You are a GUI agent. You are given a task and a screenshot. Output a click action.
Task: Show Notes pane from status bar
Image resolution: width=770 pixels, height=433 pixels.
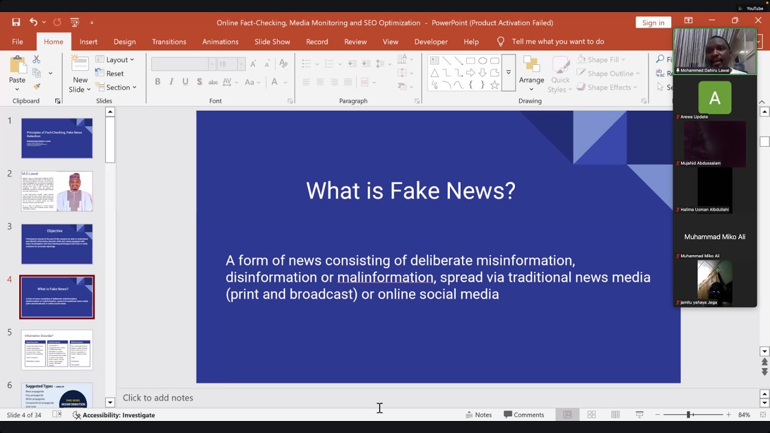[x=479, y=415]
